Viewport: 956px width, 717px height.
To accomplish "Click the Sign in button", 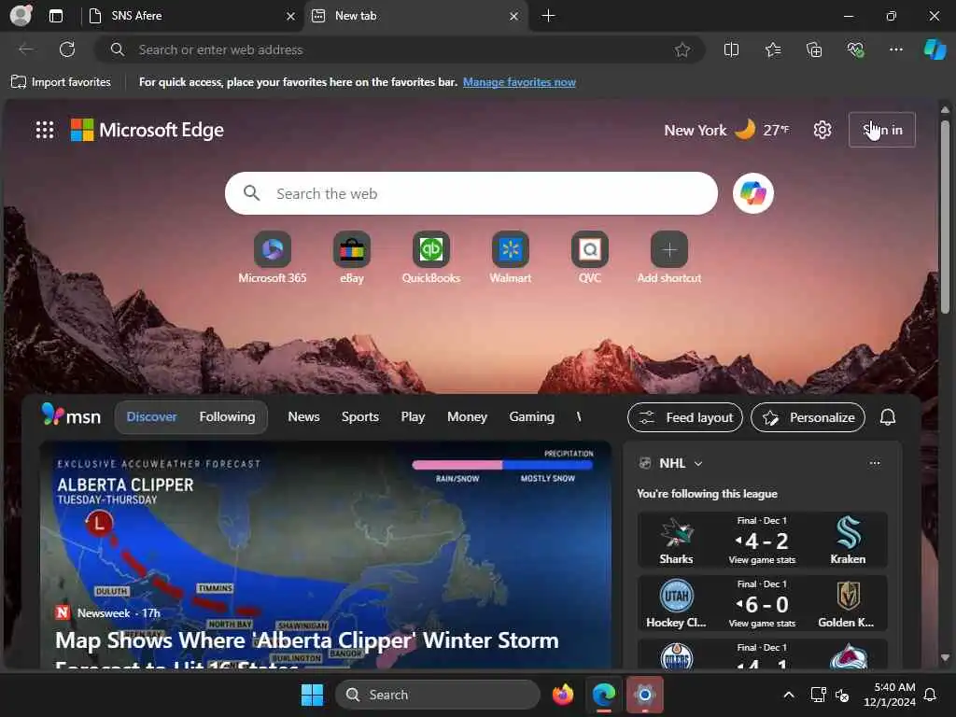I will (881, 130).
